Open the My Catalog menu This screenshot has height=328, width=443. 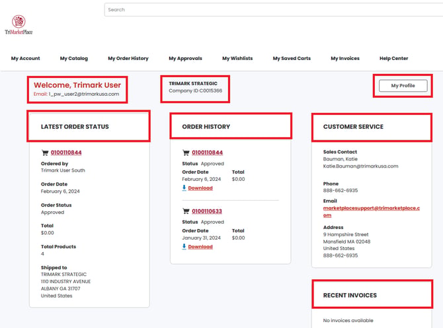74,58
